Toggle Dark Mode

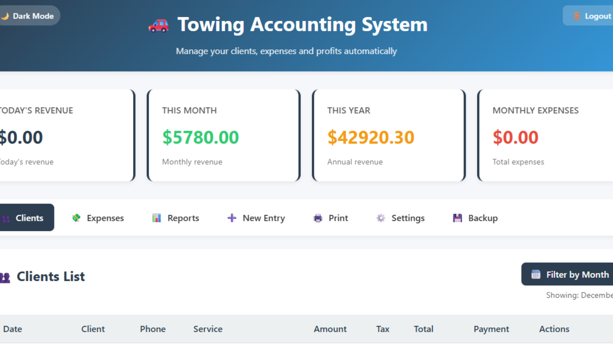[29, 15]
